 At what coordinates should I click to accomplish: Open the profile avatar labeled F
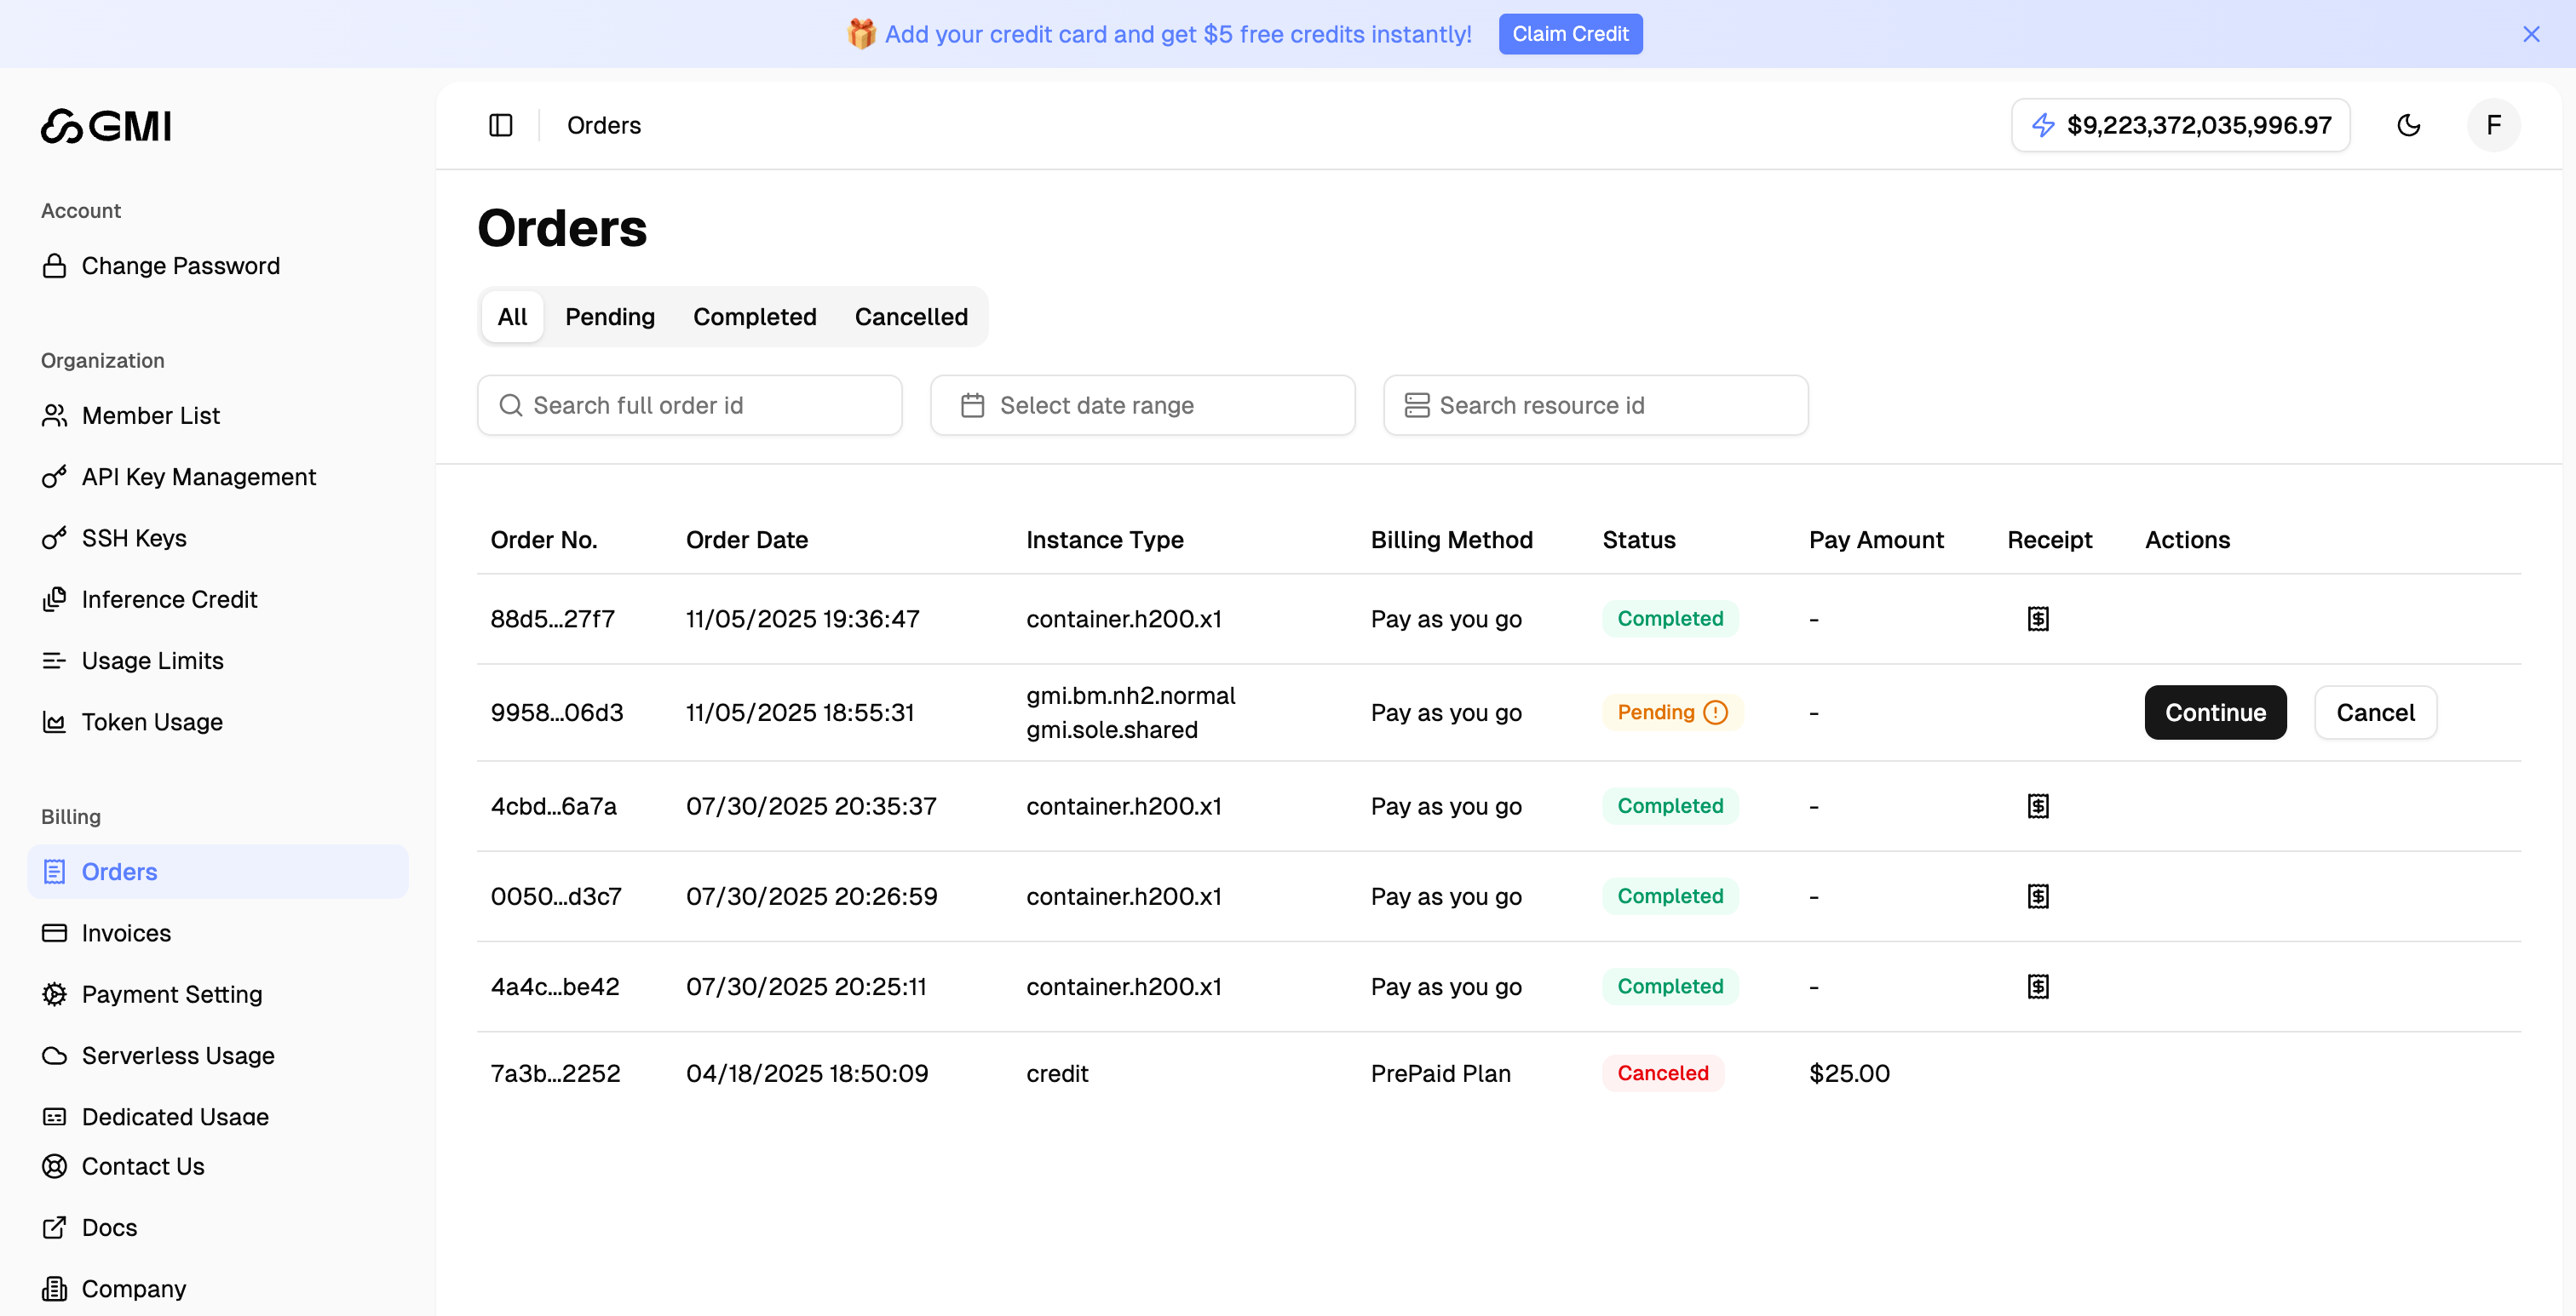[x=2493, y=125]
